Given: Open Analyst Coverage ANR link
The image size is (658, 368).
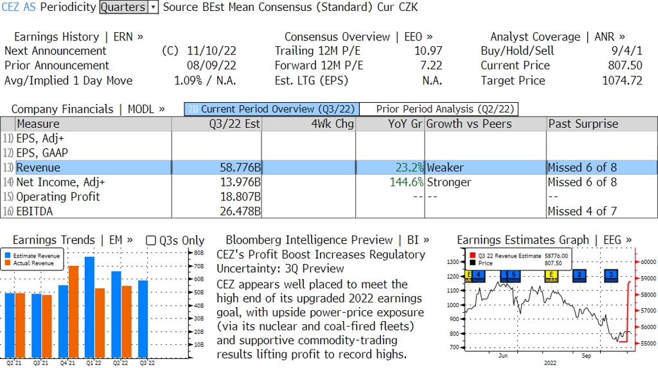Looking at the screenshot, I should 557,37.
